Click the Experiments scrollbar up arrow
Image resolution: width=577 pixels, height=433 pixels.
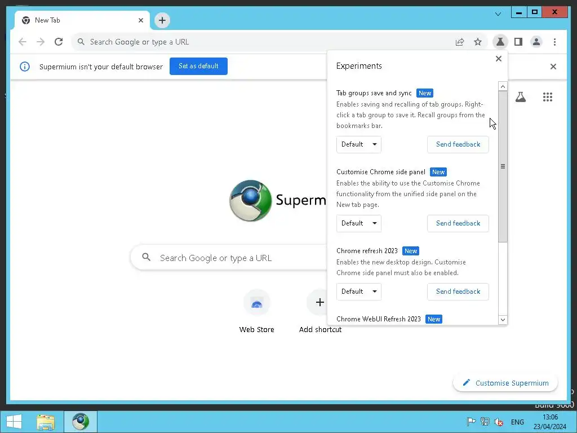point(503,86)
